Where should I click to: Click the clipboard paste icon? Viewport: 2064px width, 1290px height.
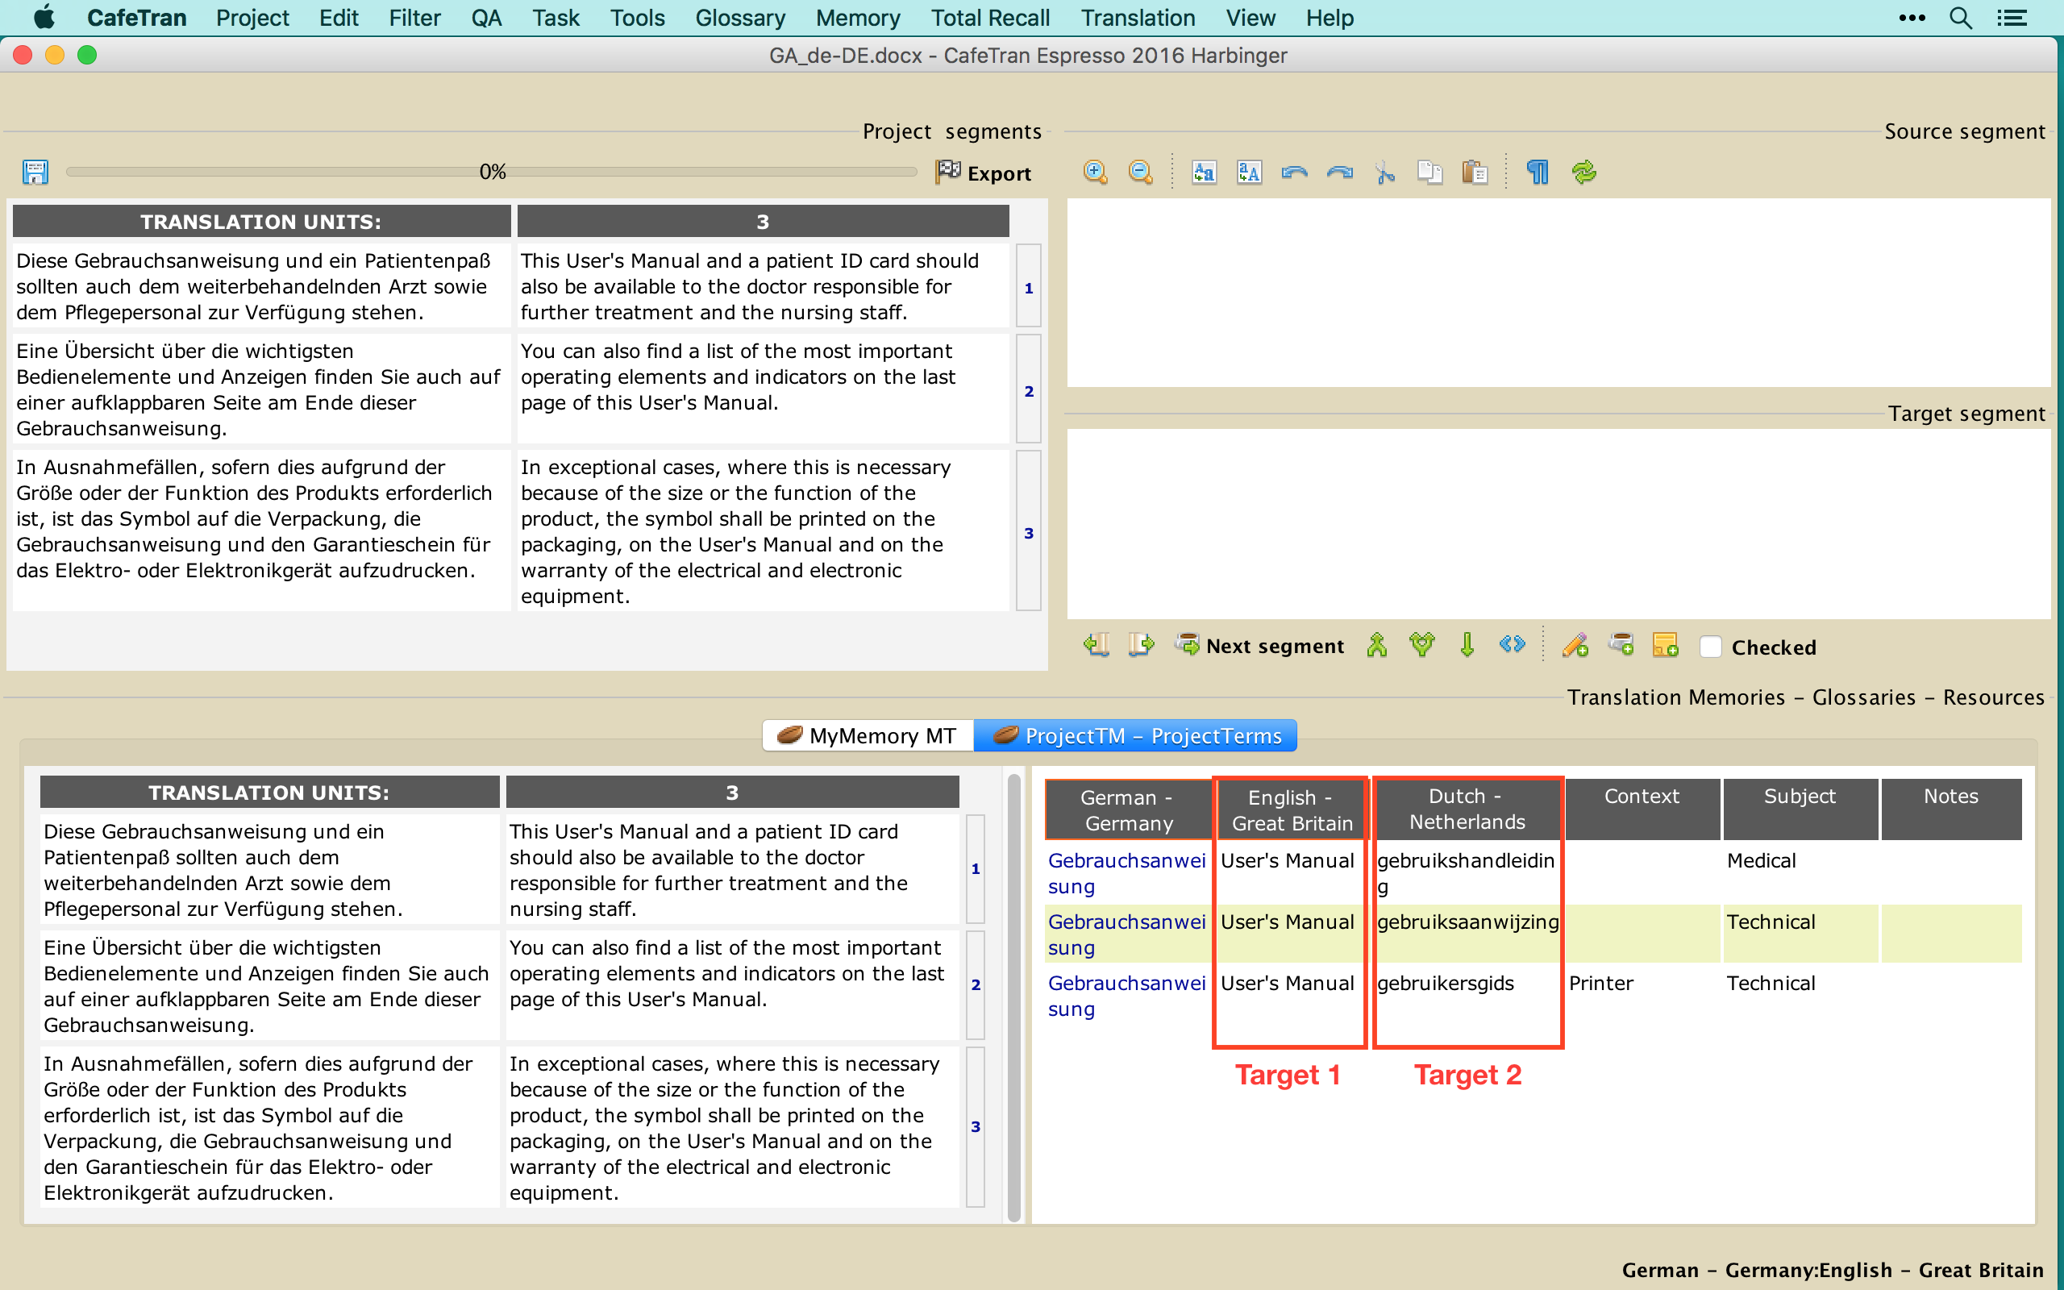tap(1475, 173)
